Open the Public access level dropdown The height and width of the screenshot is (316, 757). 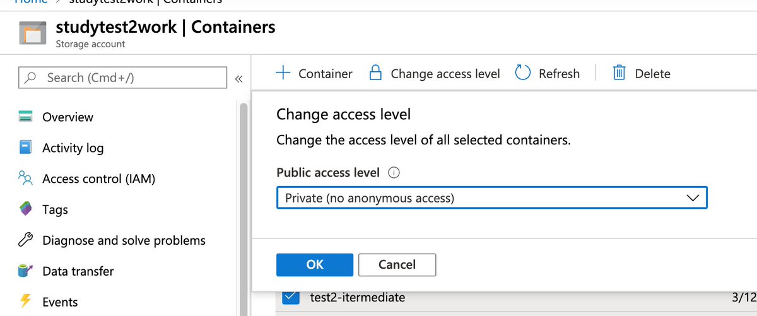point(491,198)
